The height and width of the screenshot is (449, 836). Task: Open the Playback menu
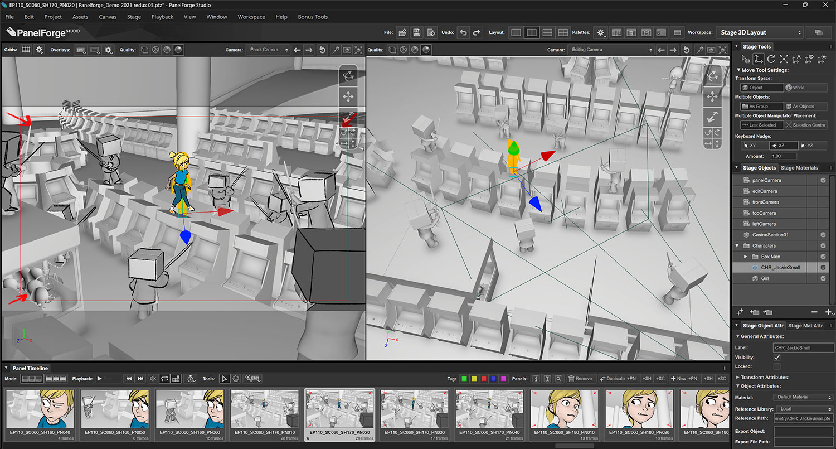pos(162,17)
